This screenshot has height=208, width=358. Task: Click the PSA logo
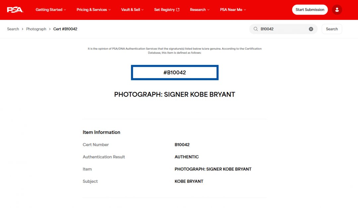[x=15, y=10]
